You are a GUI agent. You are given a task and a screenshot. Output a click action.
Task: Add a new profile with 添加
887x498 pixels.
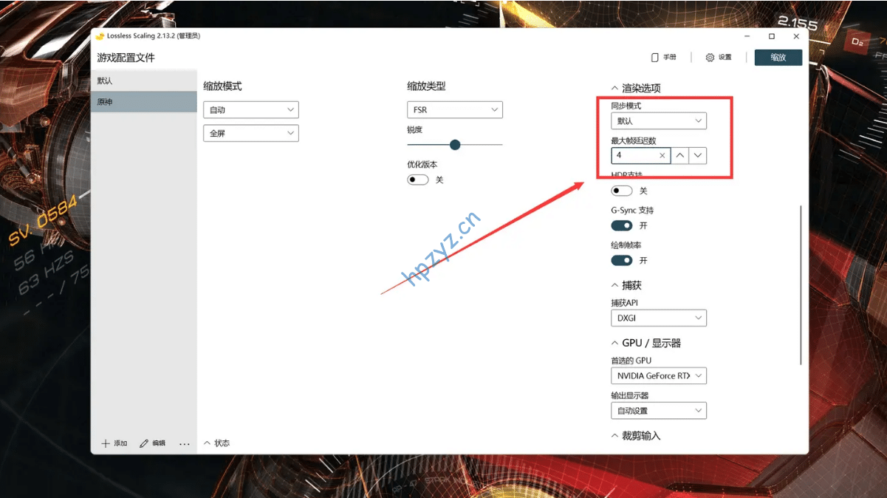(x=114, y=443)
